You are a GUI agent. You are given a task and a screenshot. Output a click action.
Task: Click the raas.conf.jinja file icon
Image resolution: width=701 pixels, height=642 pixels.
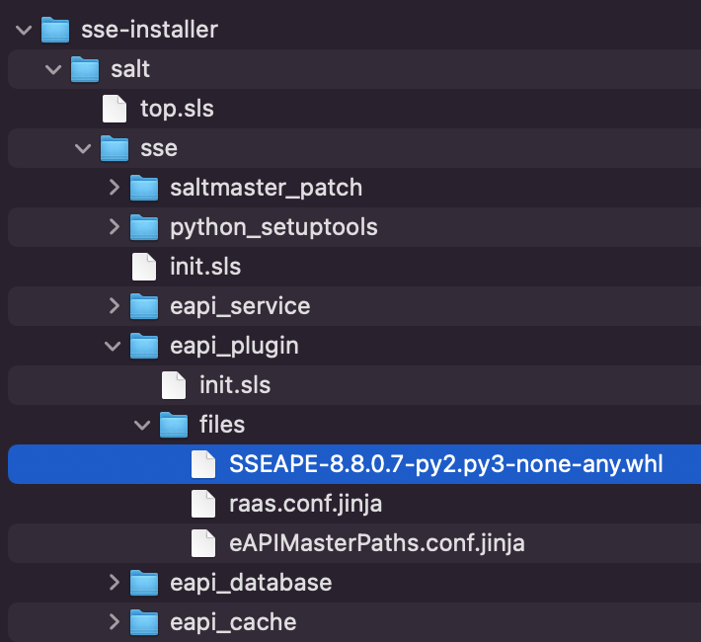coord(202,504)
